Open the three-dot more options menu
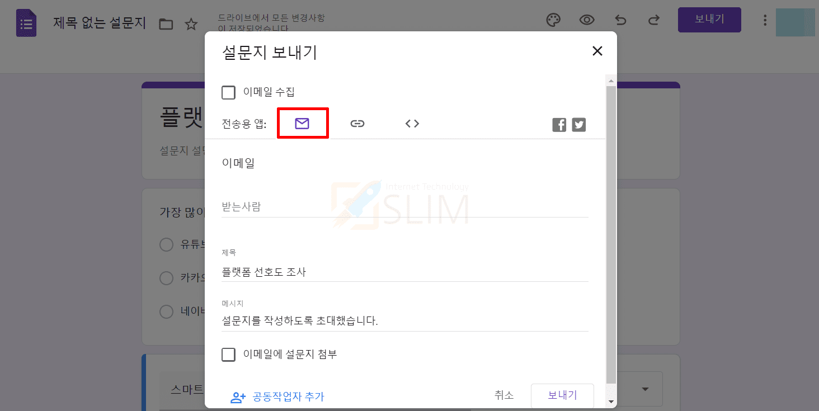 click(x=765, y=20)
